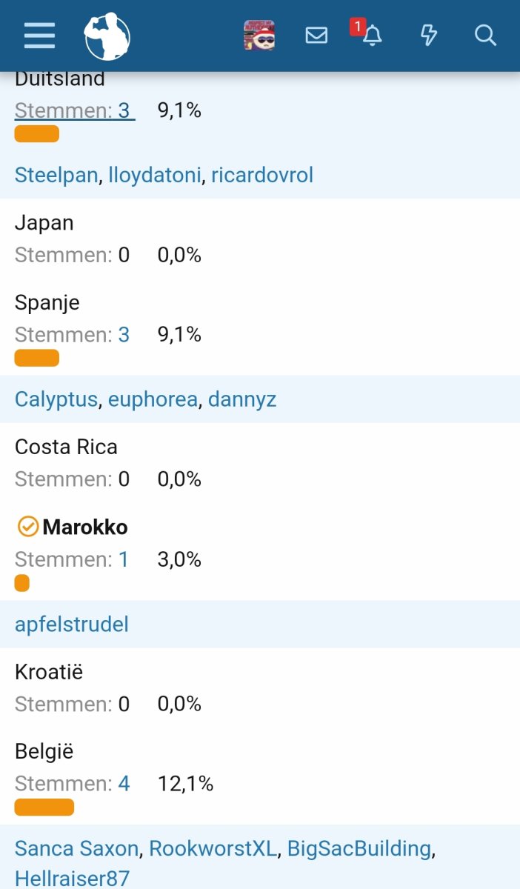This screenshot has height=889, width=520.
Task: Open the search magnifier icon
Action: [x=485, y=36]
